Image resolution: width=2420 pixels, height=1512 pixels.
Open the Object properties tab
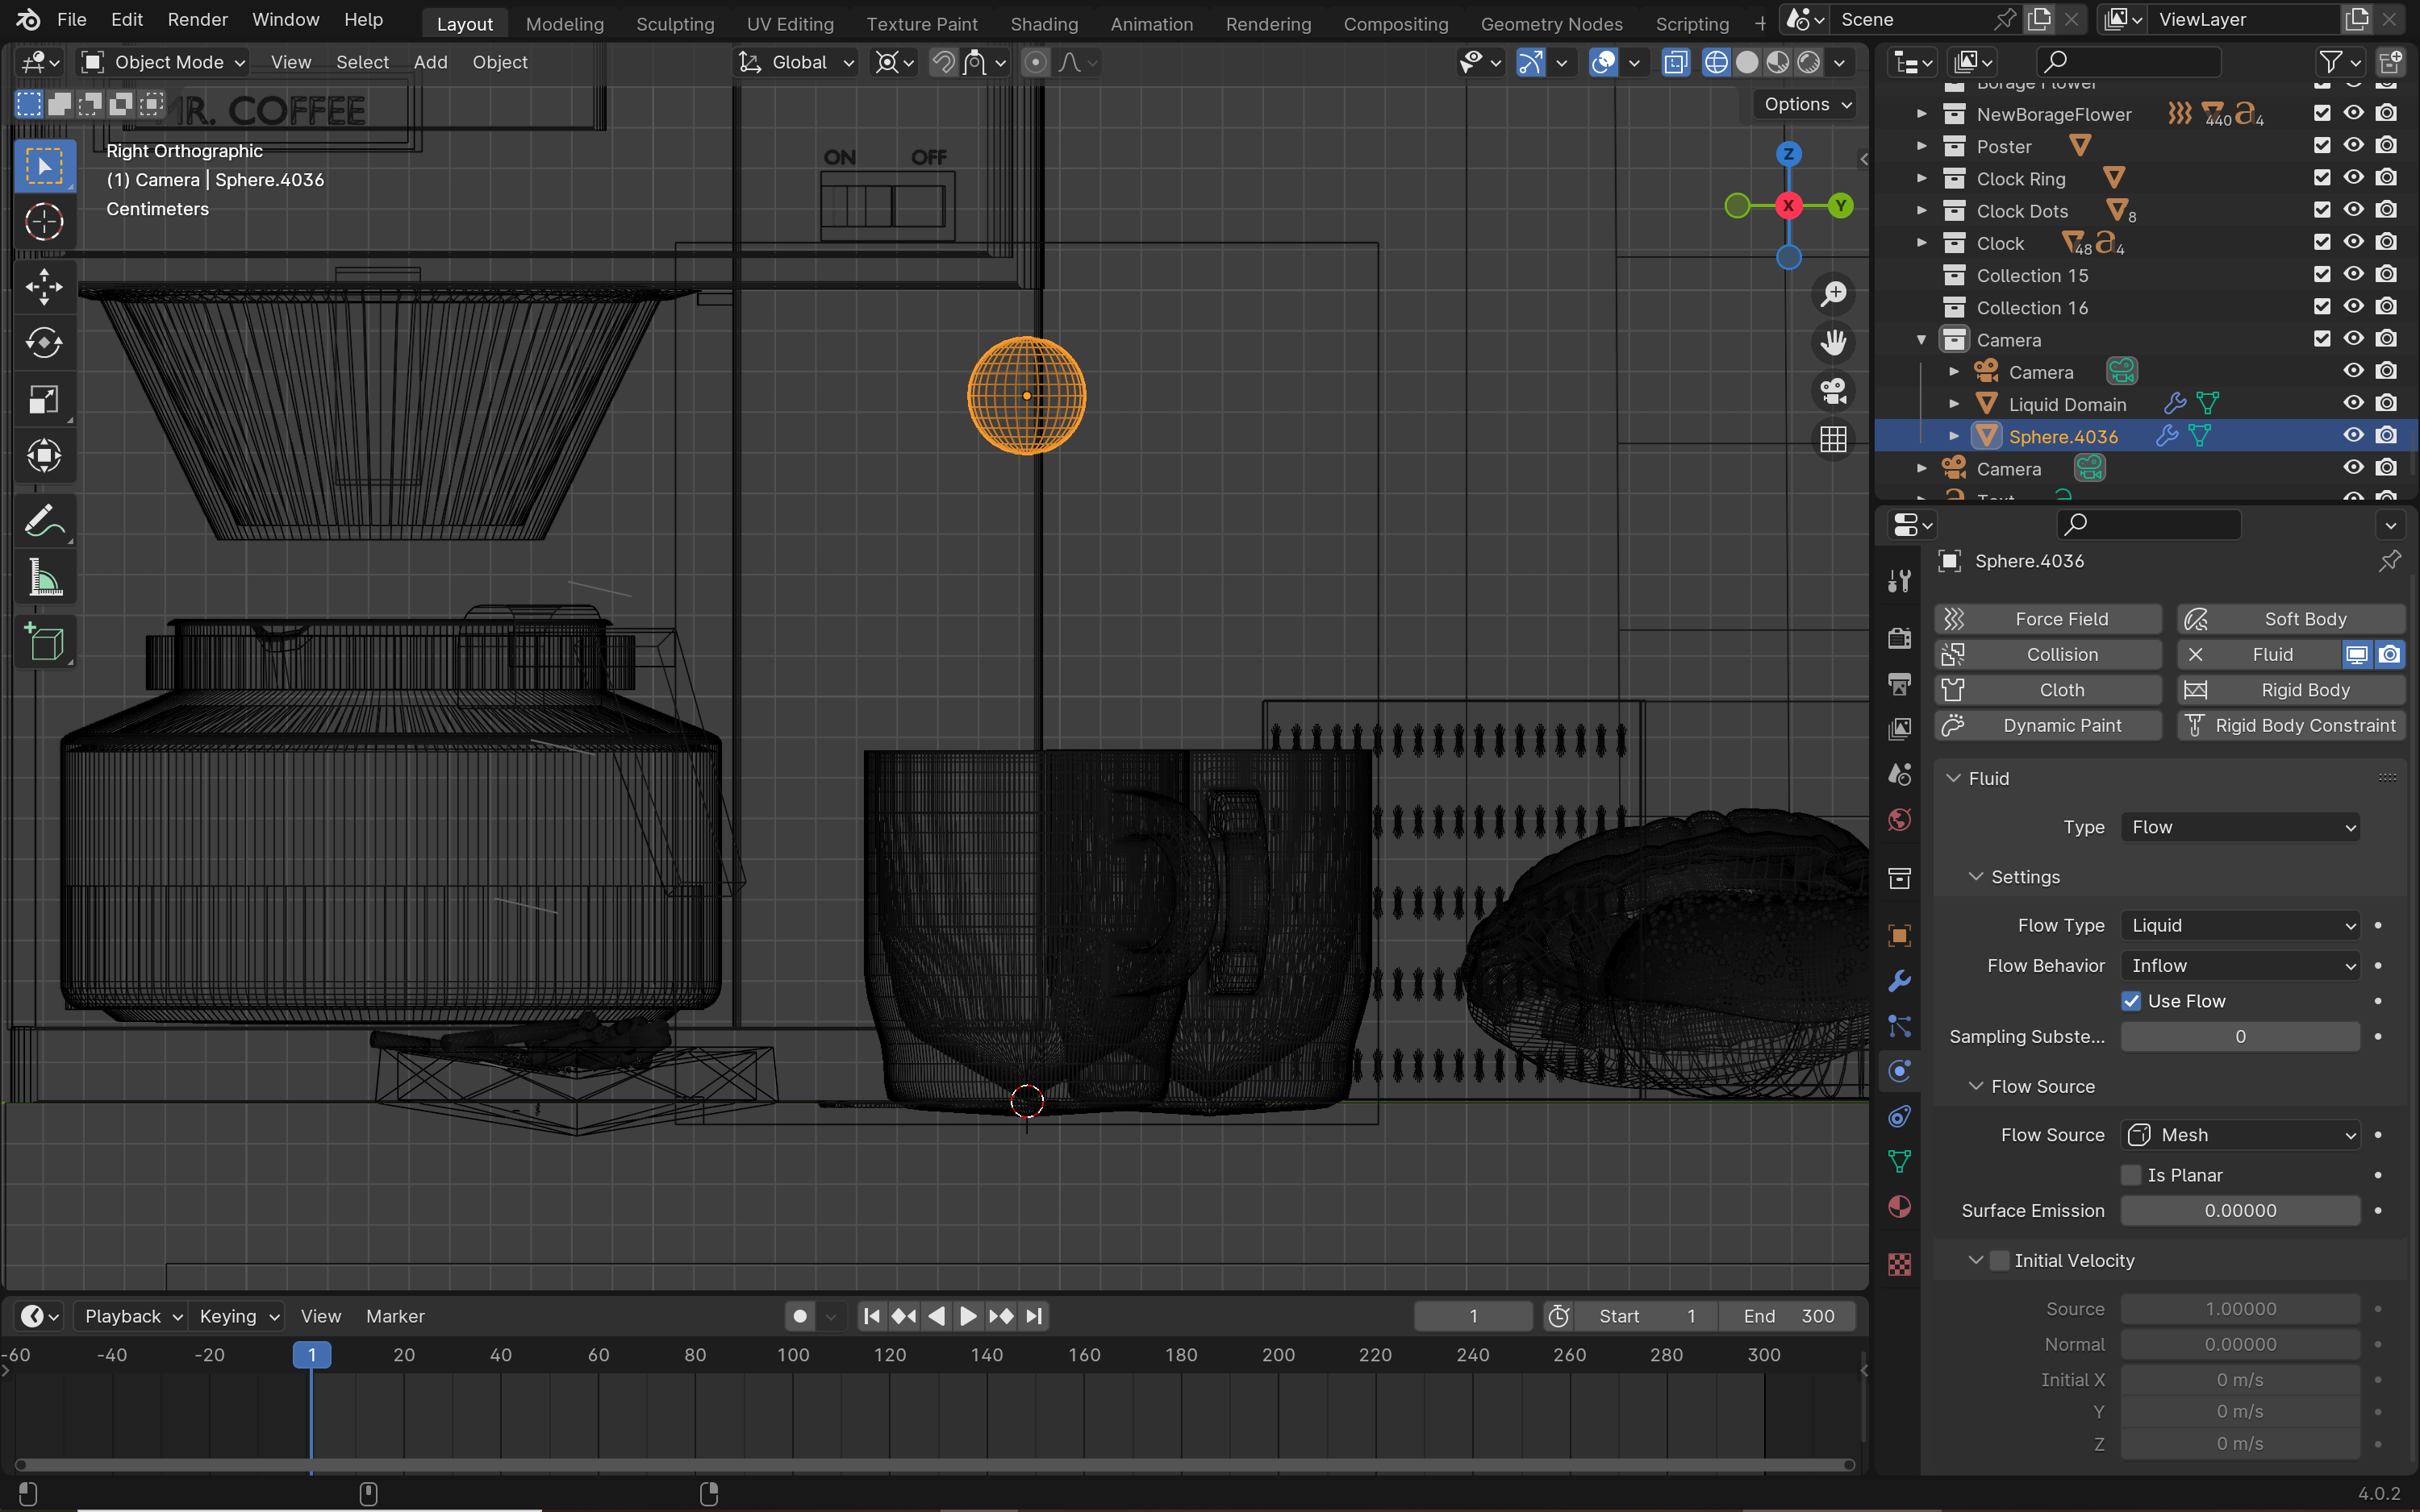1899,935
